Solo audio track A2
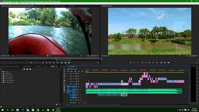Image resolution: width=199 pixels, height=112 pixels. 80,95
